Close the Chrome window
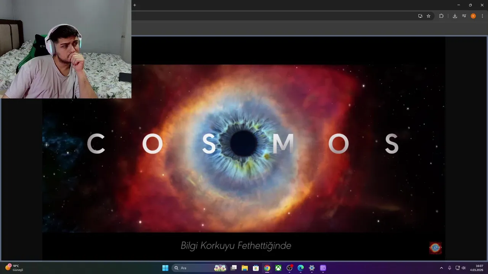Screen dimensions: 488x274 [482, 5]
